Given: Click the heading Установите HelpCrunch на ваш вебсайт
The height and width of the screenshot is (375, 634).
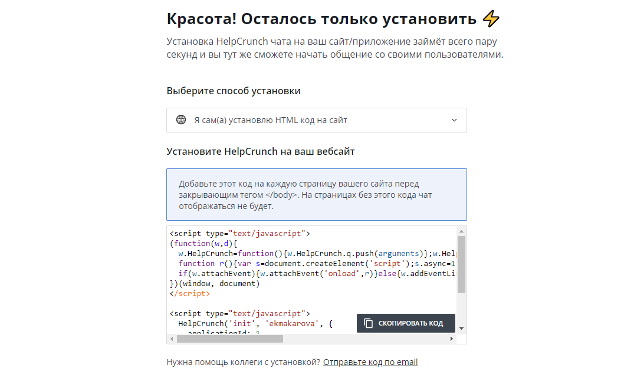Looking at the screenshot, I should click(261, 151).
